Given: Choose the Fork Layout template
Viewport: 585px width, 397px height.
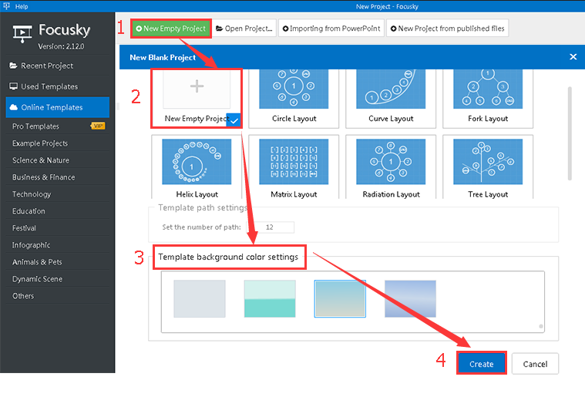Looking at the screenshot, I should 488,98.
